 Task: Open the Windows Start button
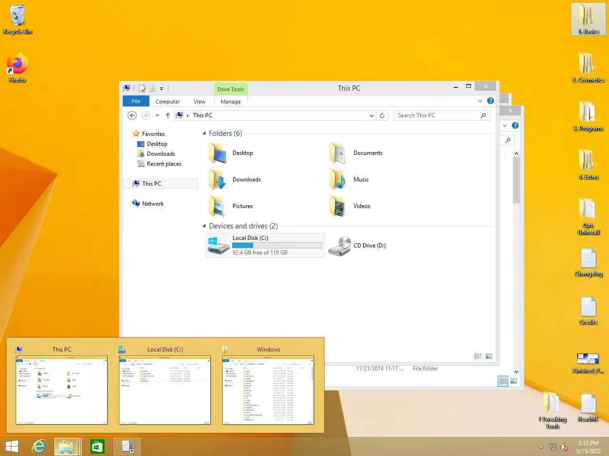(x=12, y=446)
